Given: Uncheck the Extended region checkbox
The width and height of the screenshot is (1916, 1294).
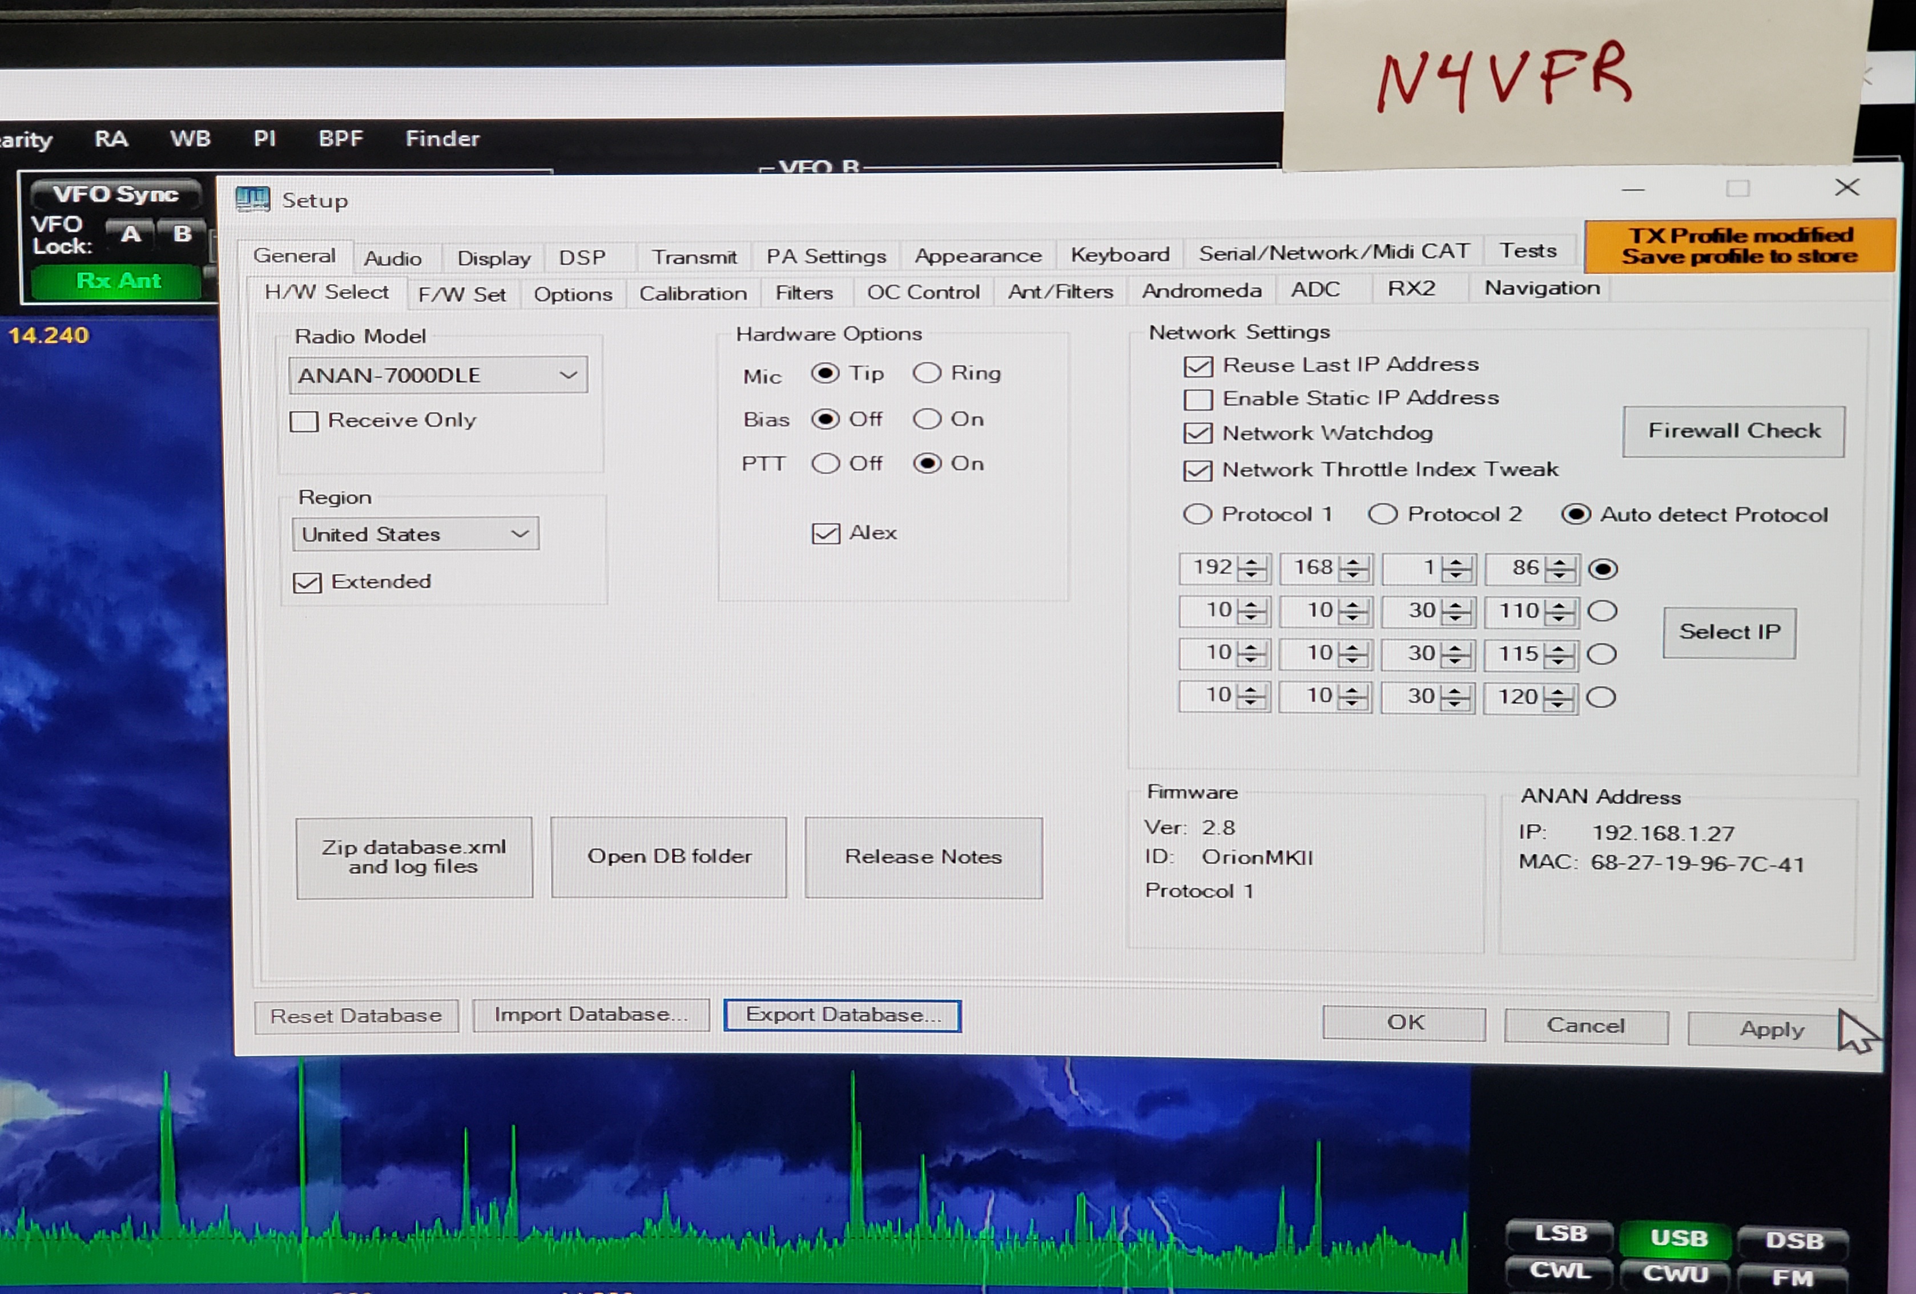Looking at the screenshot, I should tap(307, 583).
